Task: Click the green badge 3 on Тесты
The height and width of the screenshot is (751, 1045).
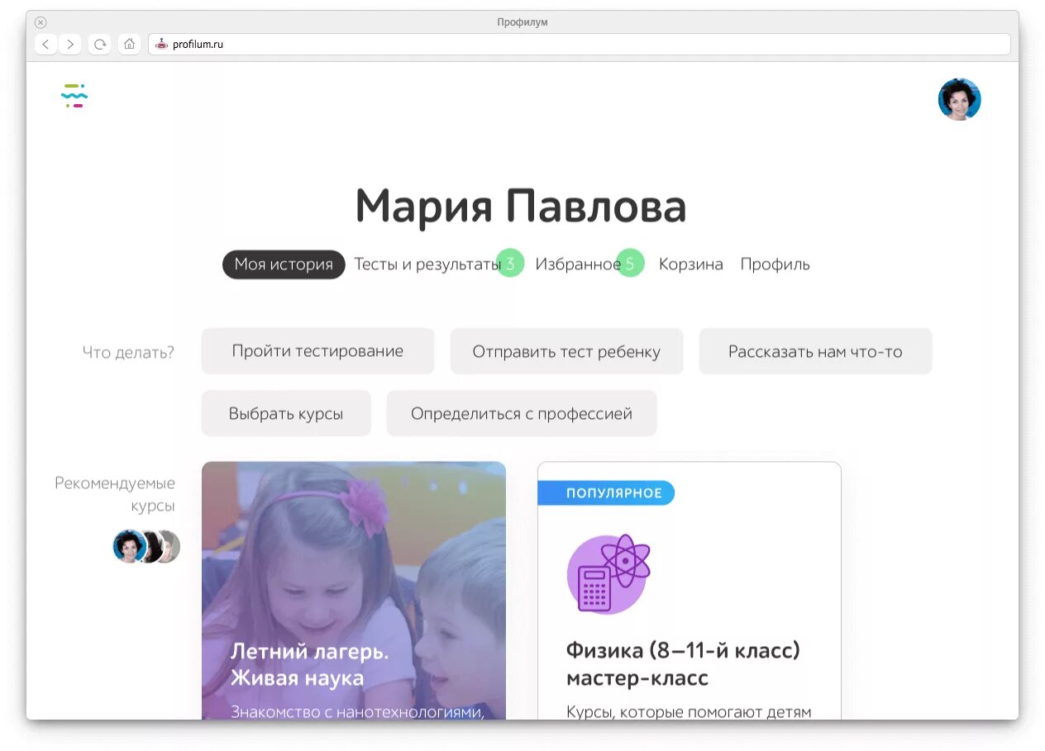Action: point(510,264)
